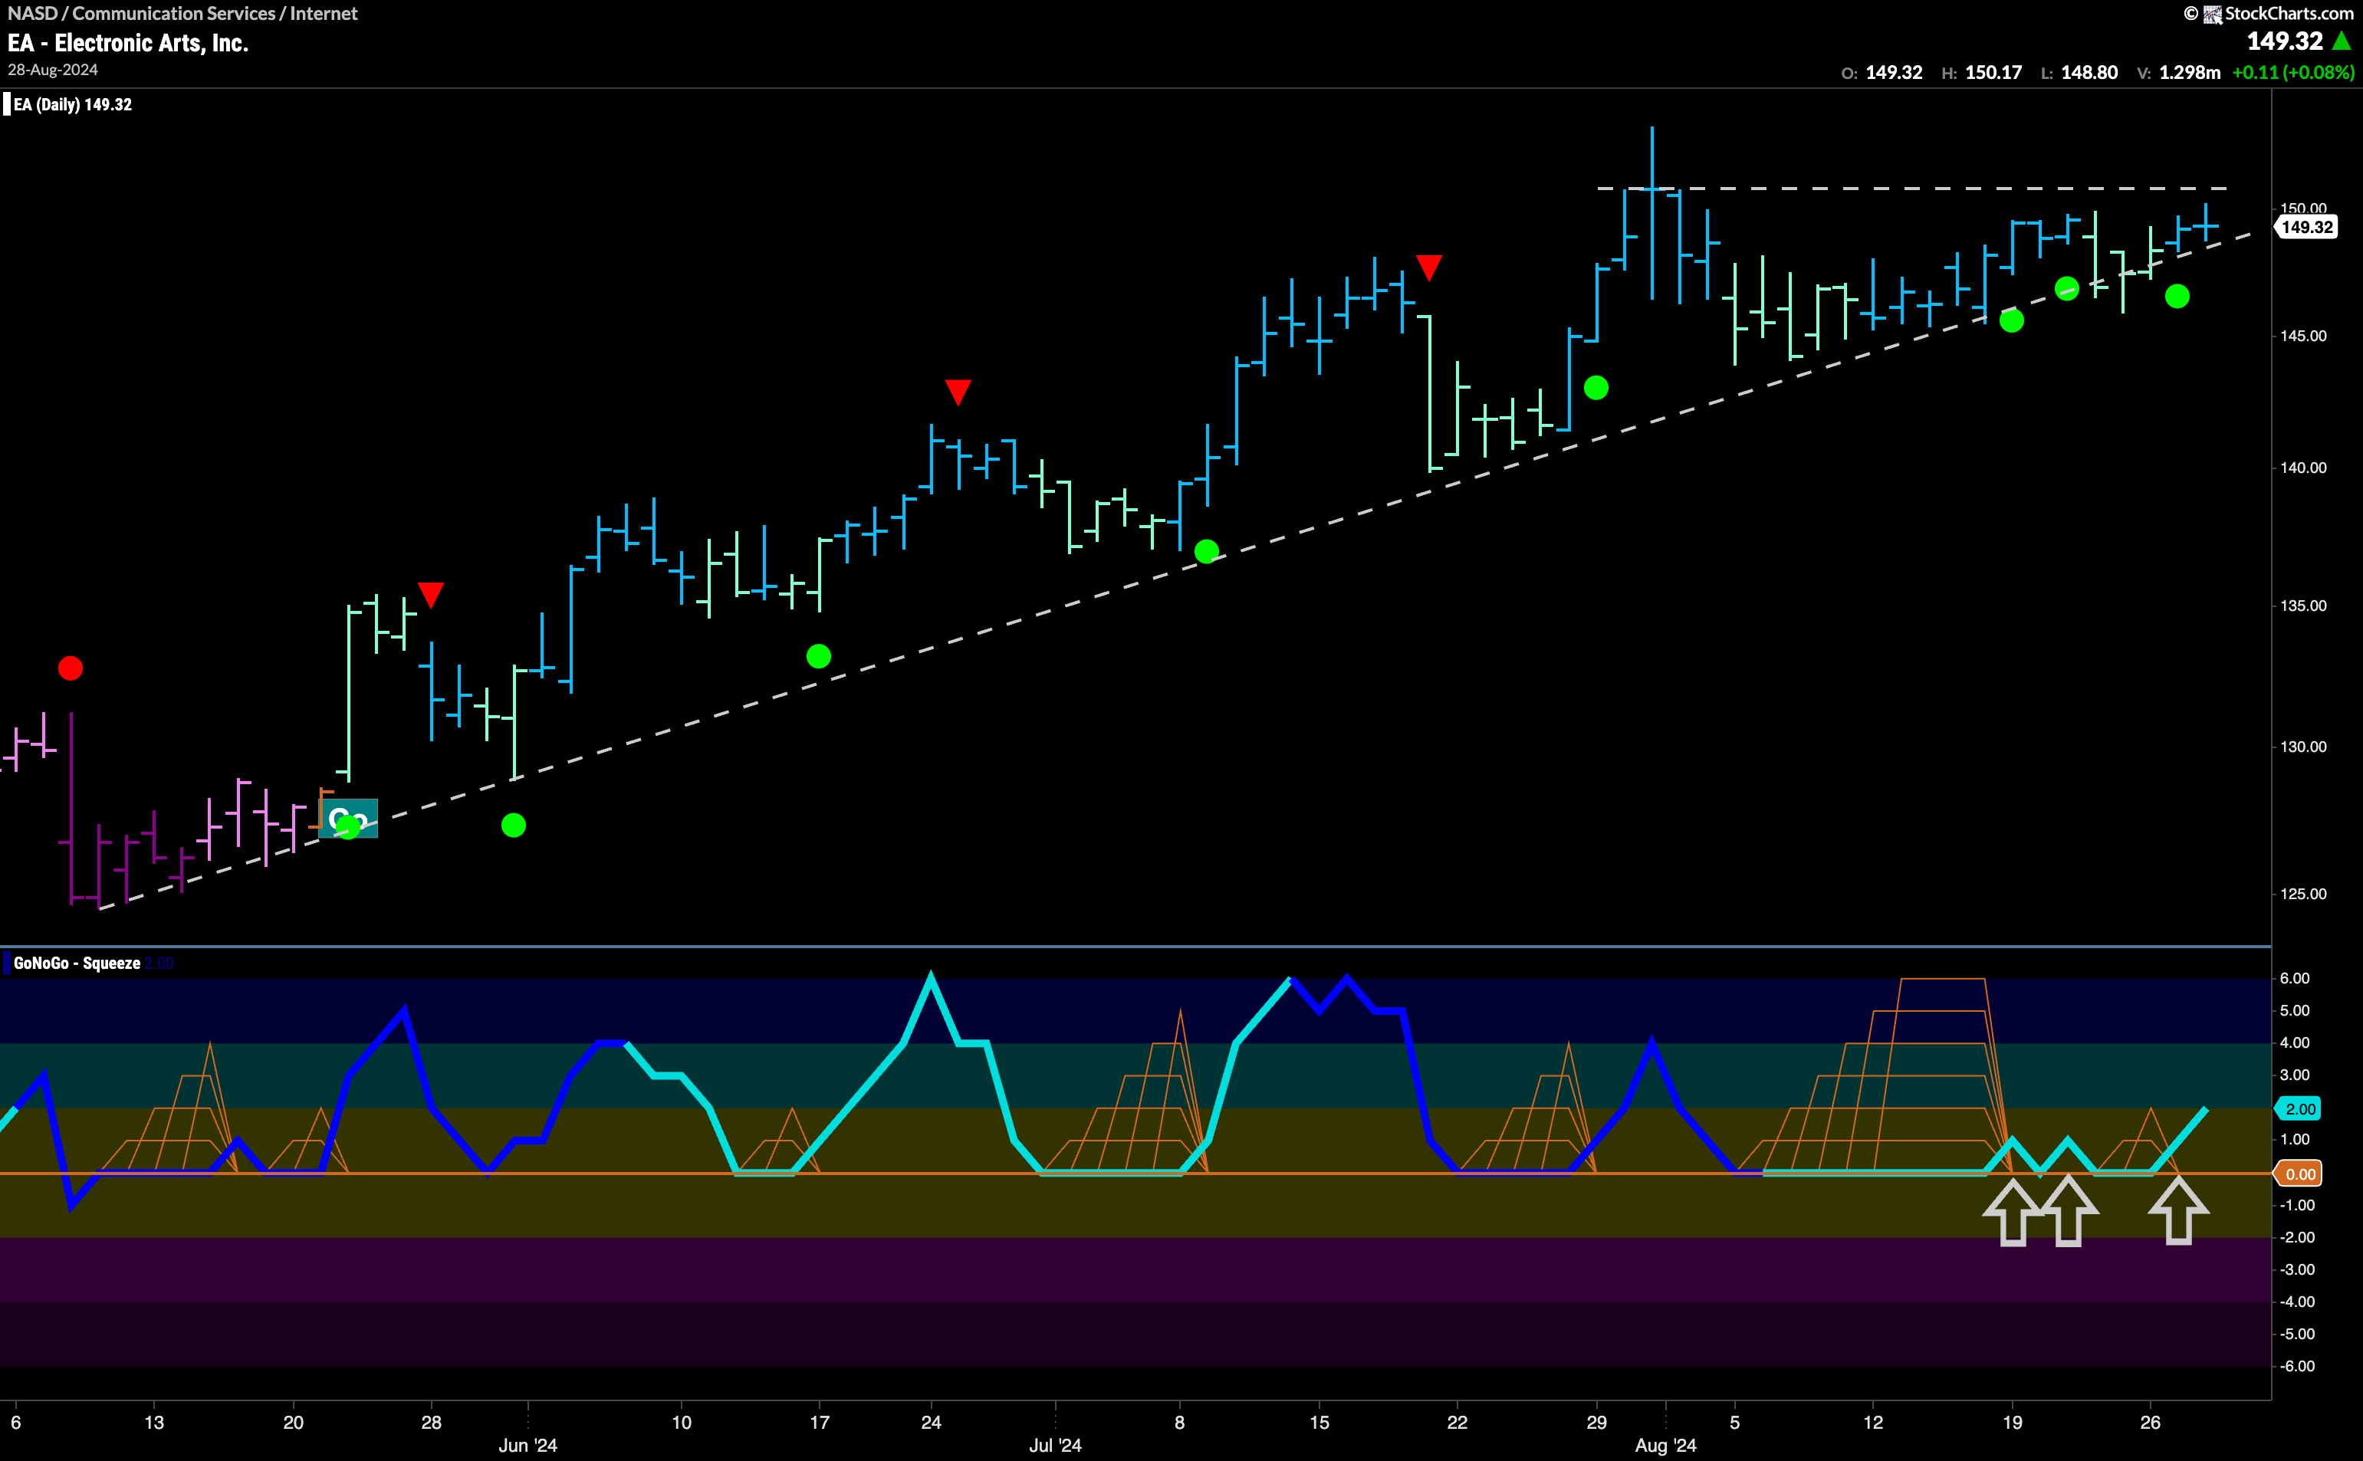2363x1461 pixels.
Task: Click the 29 date tick on the time axis
Action: 1596,1423
